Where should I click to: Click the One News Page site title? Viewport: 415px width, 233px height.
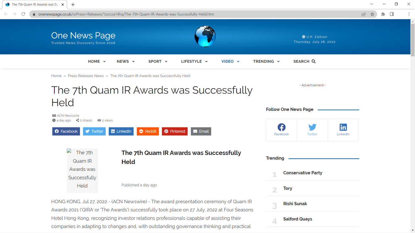coord(83,35)
